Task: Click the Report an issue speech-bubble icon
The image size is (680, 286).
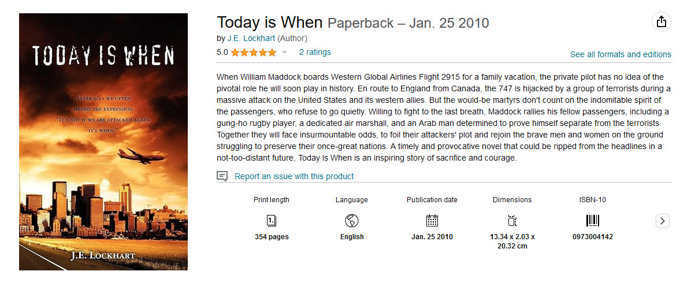Action: point(222,176)
